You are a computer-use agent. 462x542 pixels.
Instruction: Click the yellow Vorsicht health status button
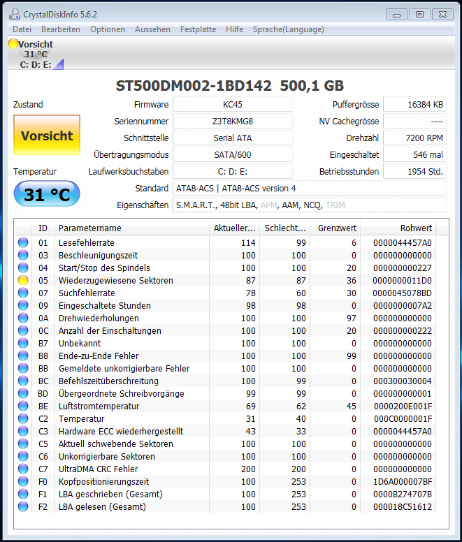47,135
